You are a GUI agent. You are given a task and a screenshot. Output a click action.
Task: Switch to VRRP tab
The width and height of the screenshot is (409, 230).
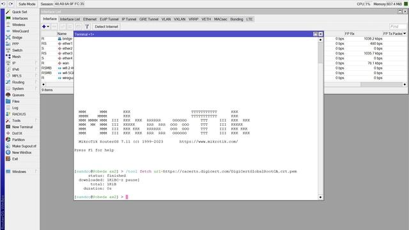pyautogui.click(x=193, y=19)
